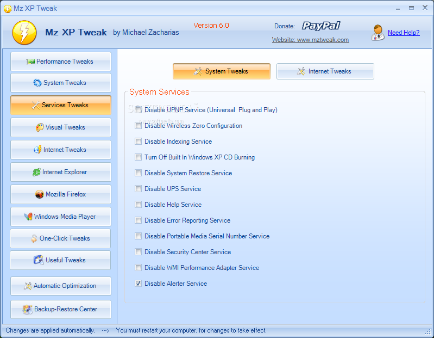Viewport: 434px width, 338px height.
Task: Check Disable UPS Service box
Action: (138, 189)
